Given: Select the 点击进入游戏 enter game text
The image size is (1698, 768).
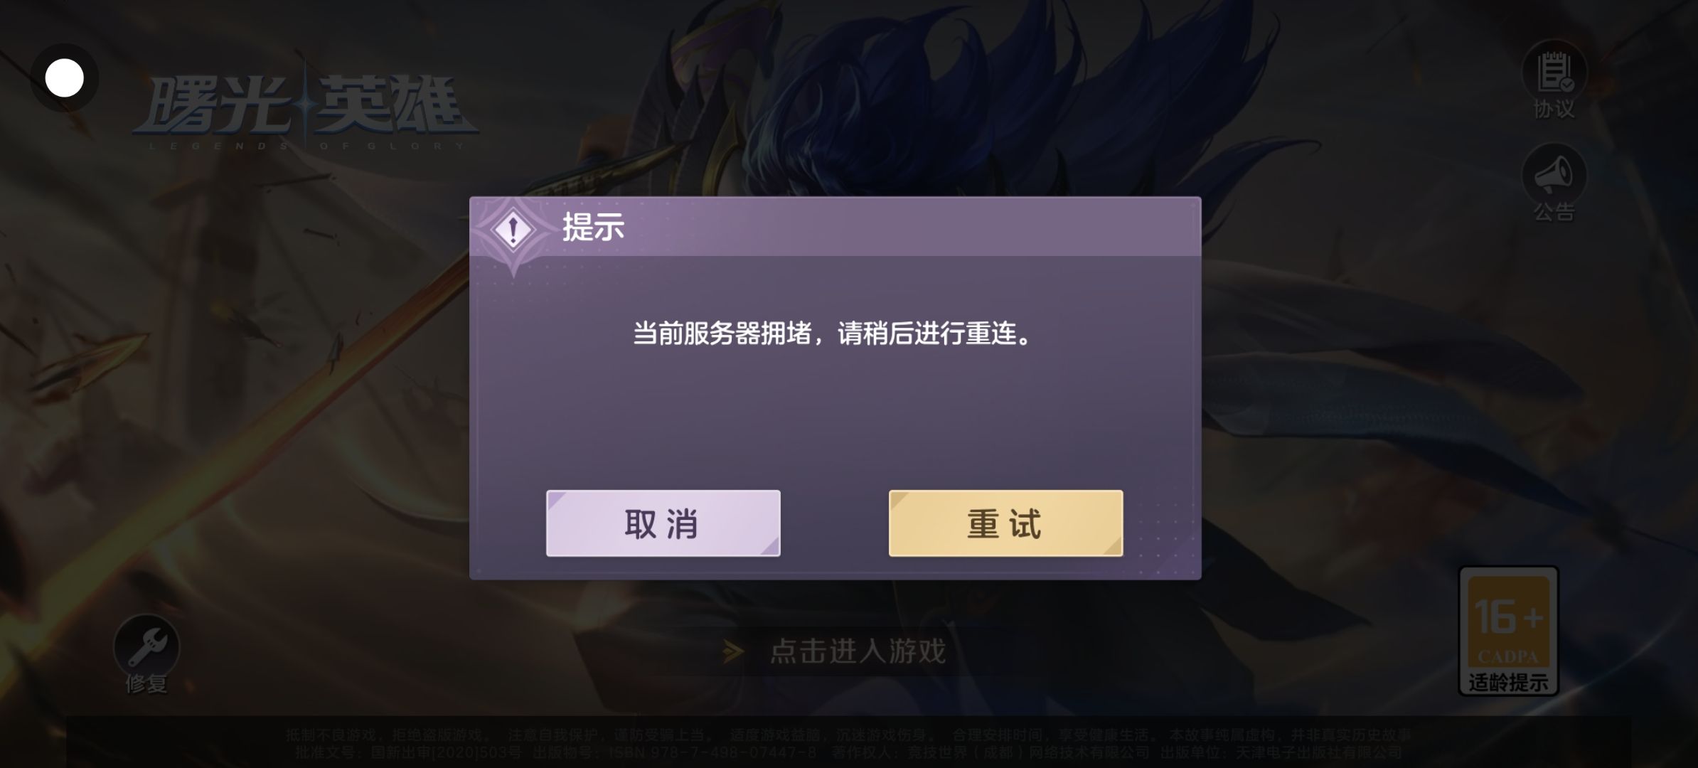Looking at the screenshot, I should [858, 651].
